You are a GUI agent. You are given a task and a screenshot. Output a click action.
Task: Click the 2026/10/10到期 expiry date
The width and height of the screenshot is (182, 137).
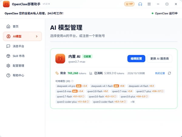coord(136,73)
